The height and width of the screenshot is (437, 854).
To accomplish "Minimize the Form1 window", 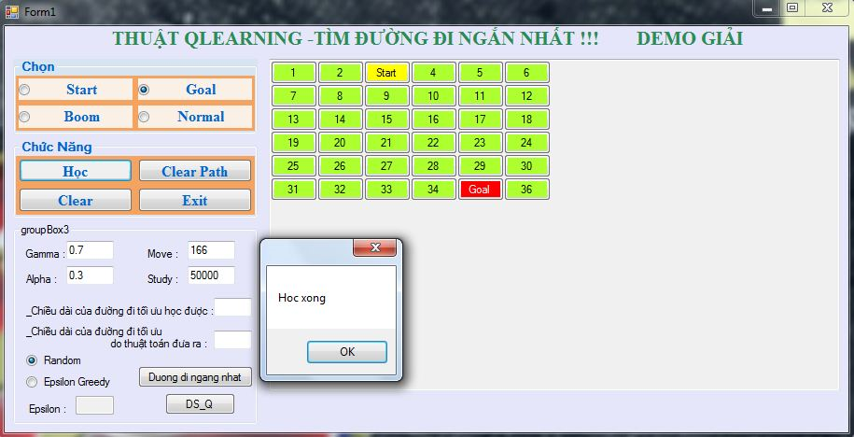I will pyautogui.click(x=768, y=8).
